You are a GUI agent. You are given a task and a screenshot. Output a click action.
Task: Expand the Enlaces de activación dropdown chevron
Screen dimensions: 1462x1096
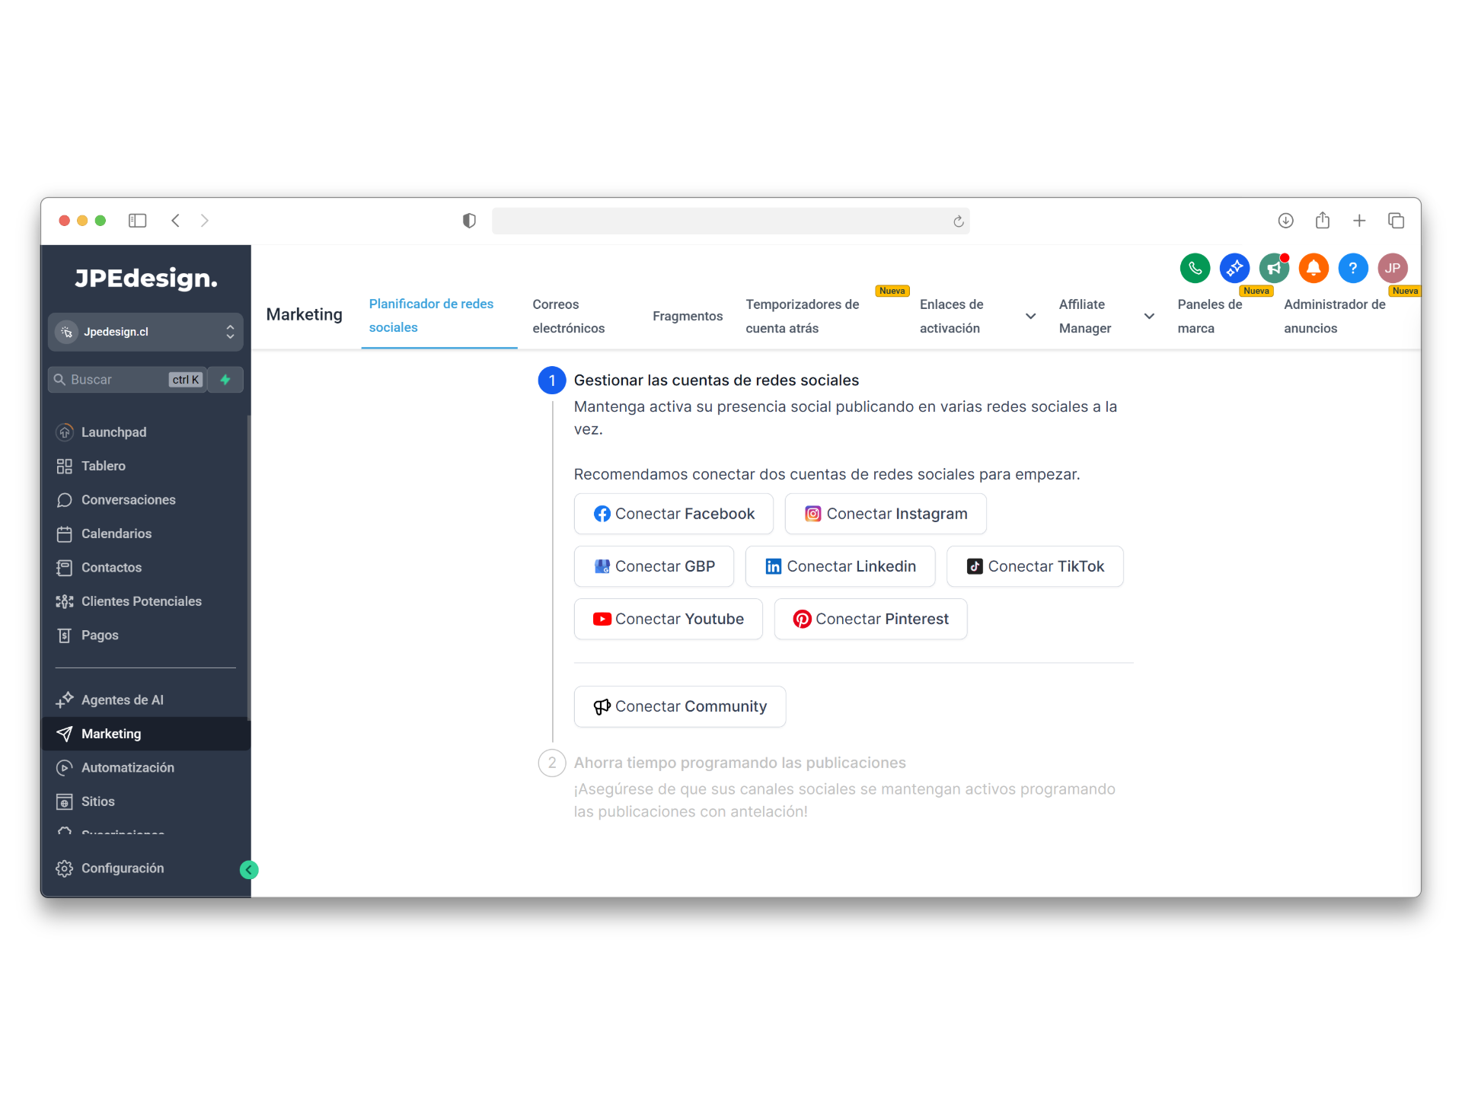coord(1030,316)
